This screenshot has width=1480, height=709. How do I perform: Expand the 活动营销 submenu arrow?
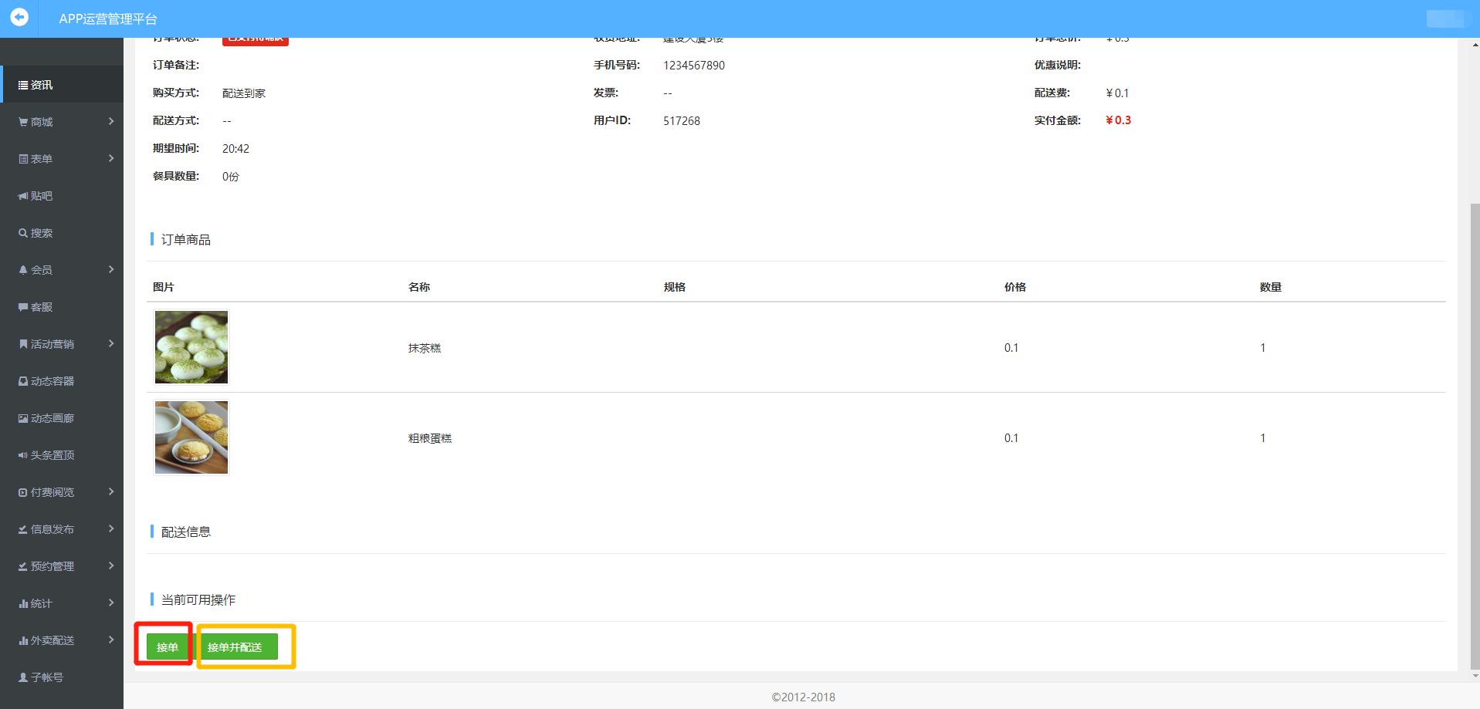(x=111, y=343)
